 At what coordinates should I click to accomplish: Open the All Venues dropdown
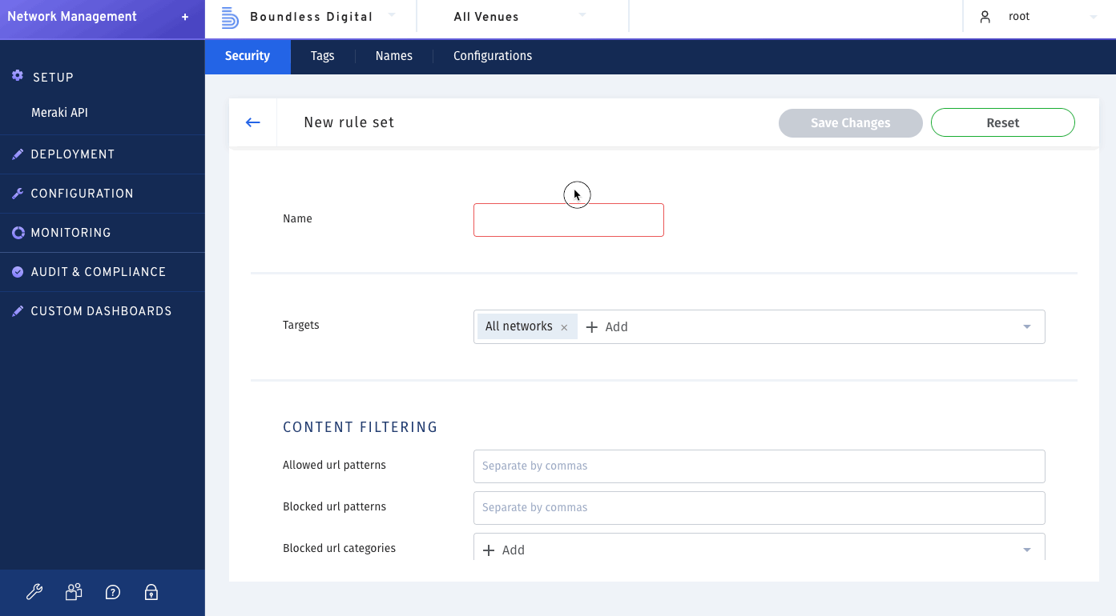coord(582,14)
